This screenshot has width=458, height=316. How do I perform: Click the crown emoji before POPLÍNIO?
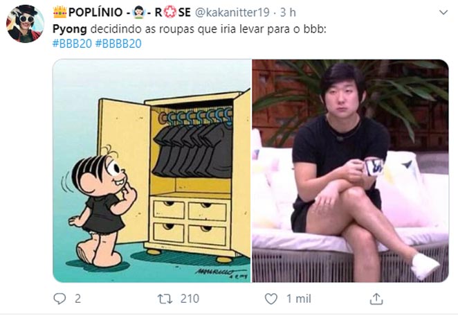pos(60,12)
